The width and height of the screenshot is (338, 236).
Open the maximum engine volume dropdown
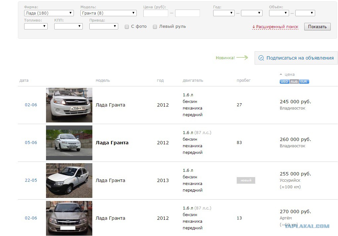click(x=305, y=13)
